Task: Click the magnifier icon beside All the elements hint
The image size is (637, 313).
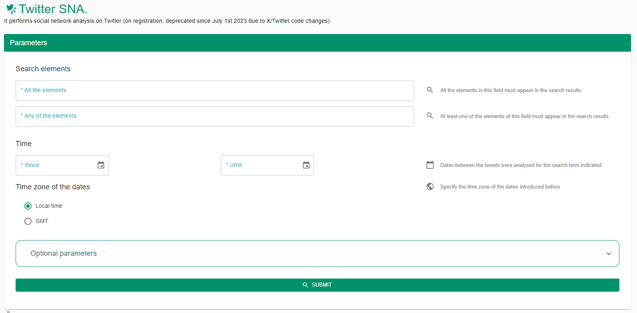Action: coord(430,90)
